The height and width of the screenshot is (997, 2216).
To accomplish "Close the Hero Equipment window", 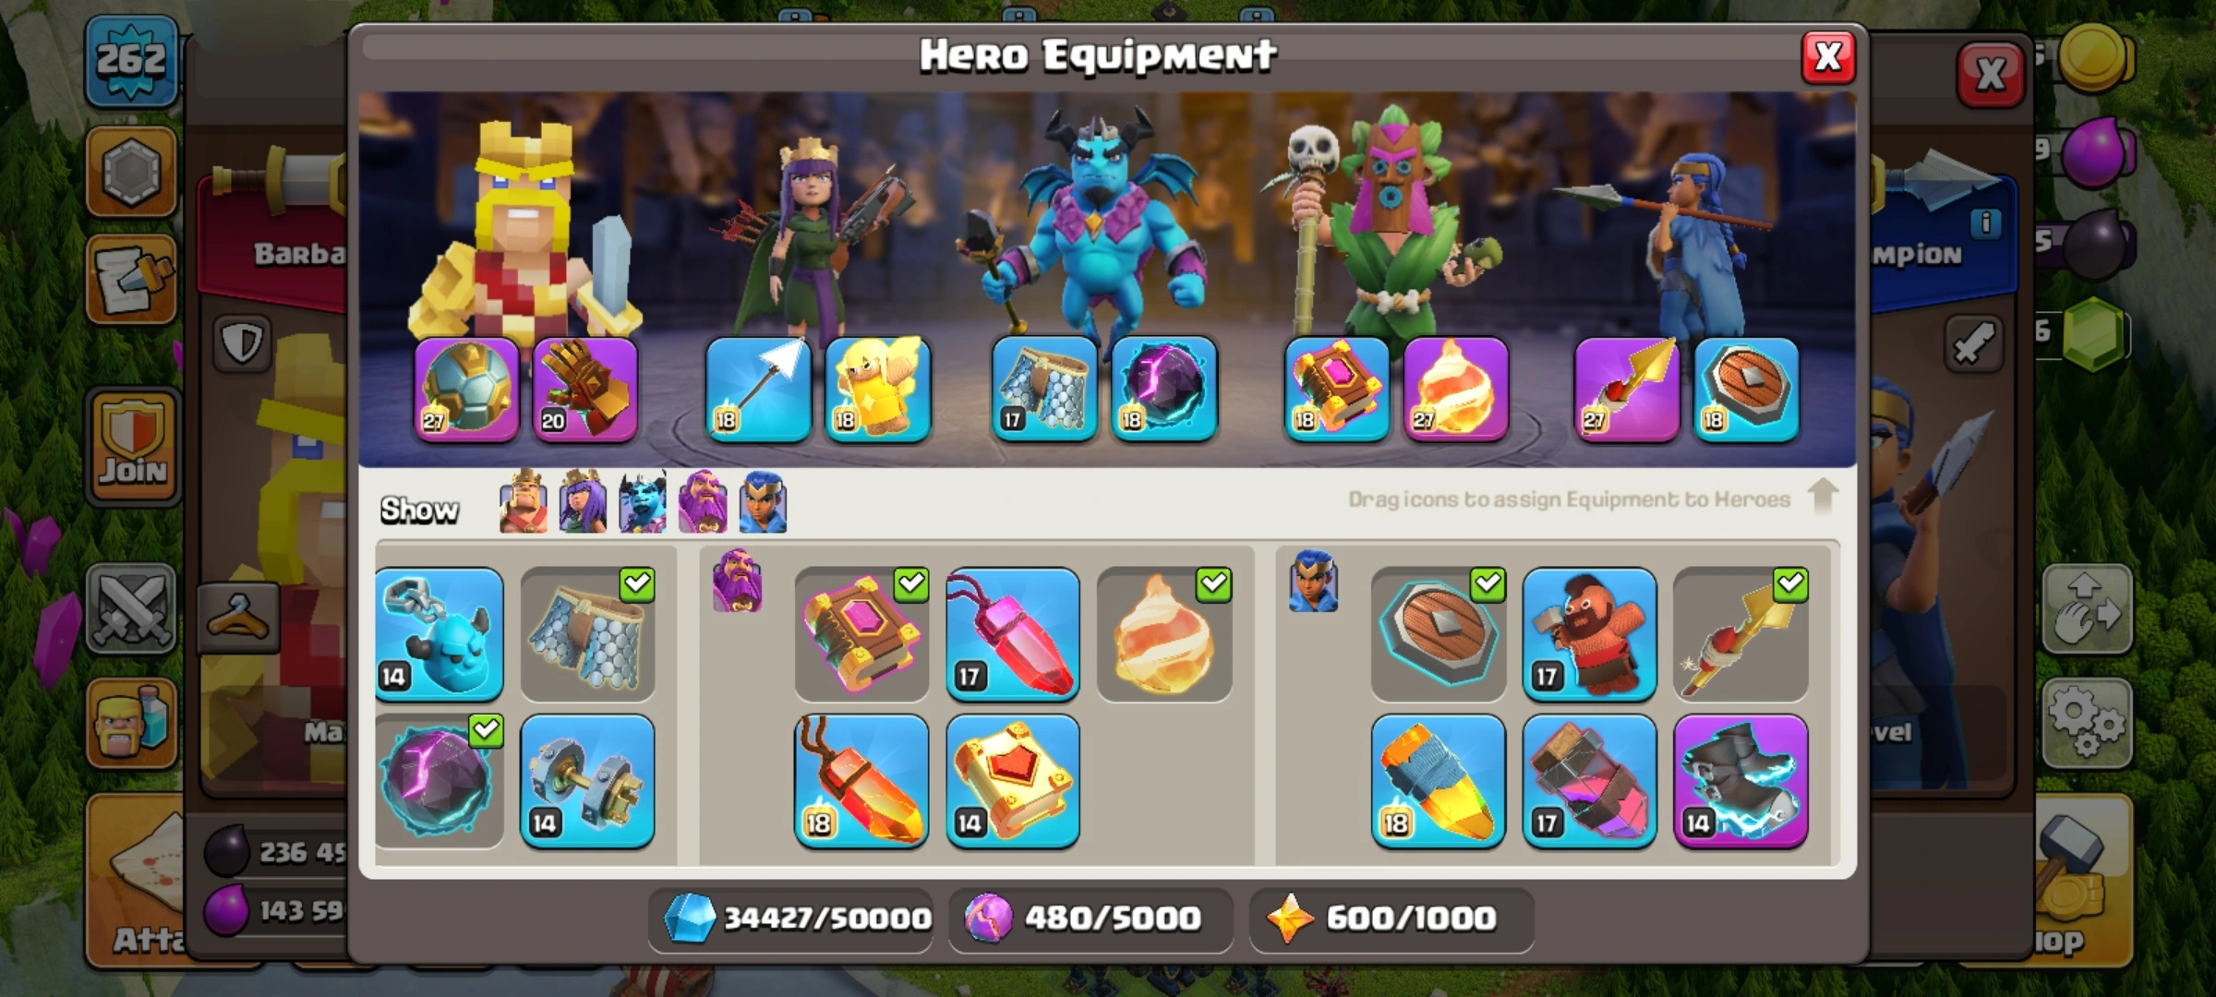I will tap(1828, 57).
